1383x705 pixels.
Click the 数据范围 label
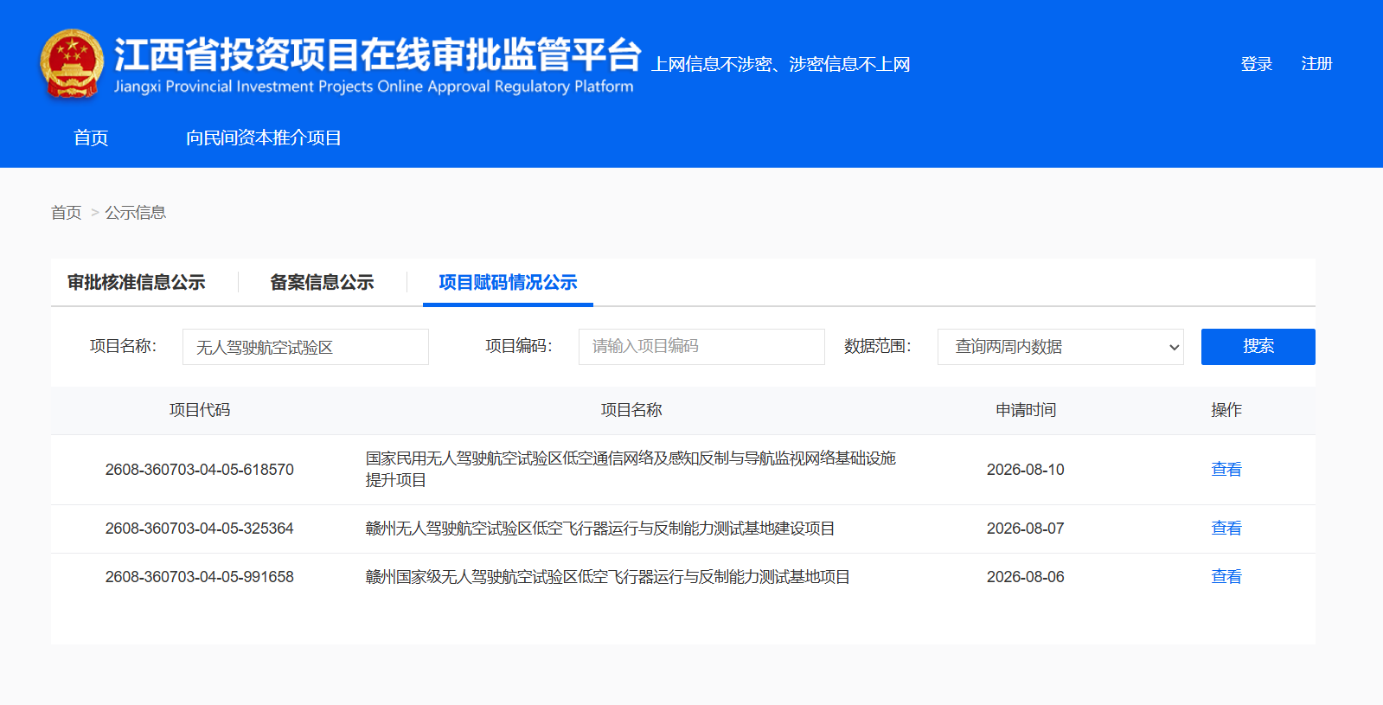[877, 346]
